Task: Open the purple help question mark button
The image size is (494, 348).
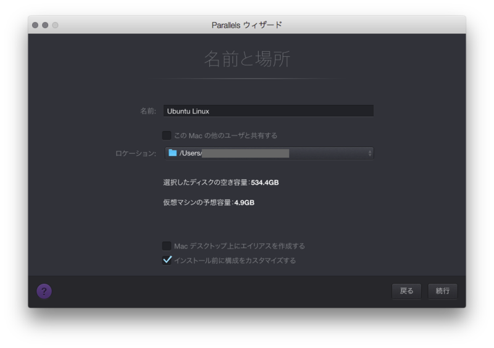Action: (44, 291)
